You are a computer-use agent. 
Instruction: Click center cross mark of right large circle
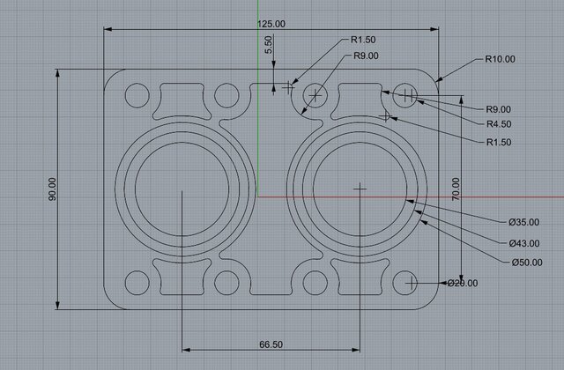coord(360,188)
